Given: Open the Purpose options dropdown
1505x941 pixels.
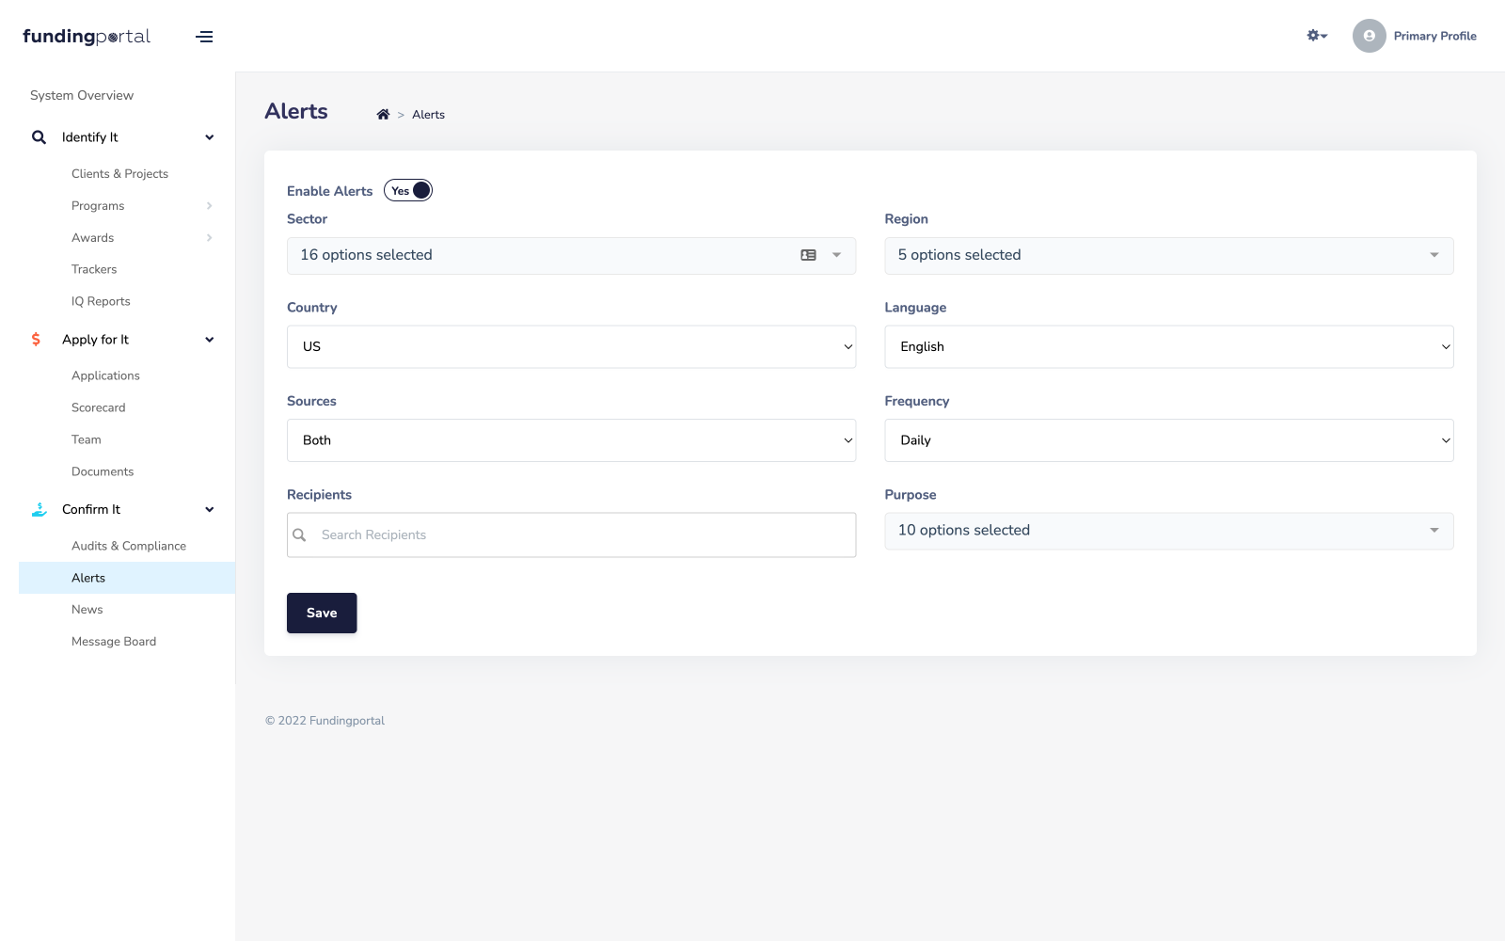Looking at the screenshot, I should click(x=1168, y=530).
